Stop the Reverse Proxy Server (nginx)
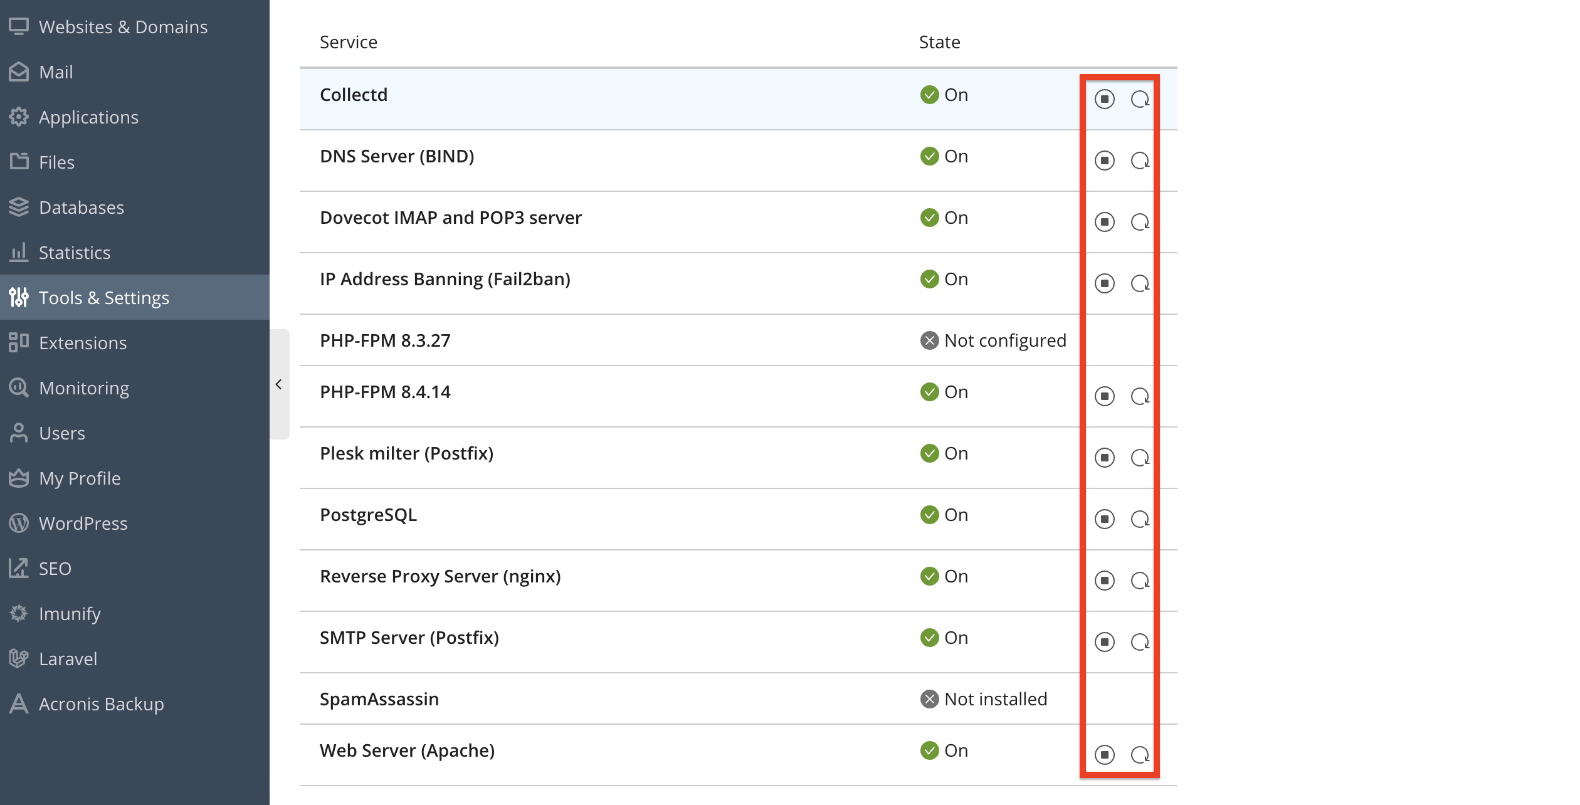1580x805 pixels. tap(1104, 581)
